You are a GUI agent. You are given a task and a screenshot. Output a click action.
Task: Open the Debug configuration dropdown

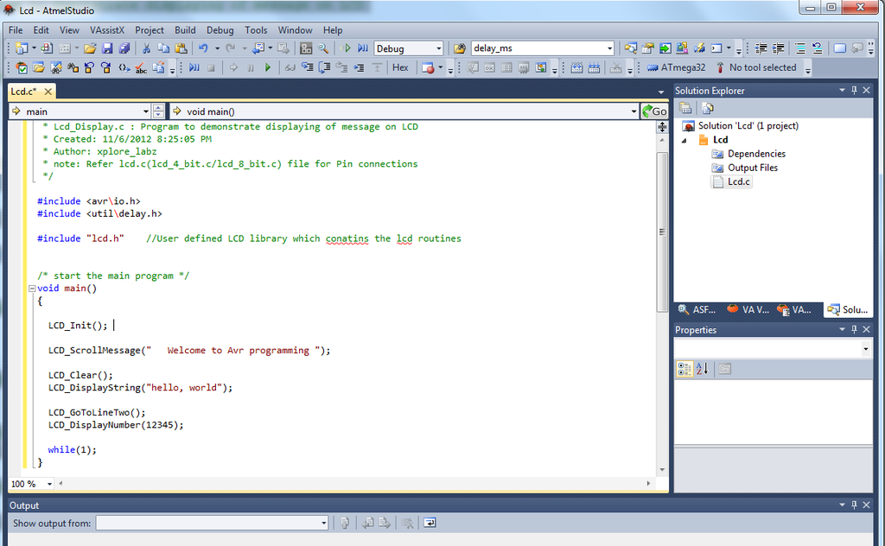tap(438, 48)
